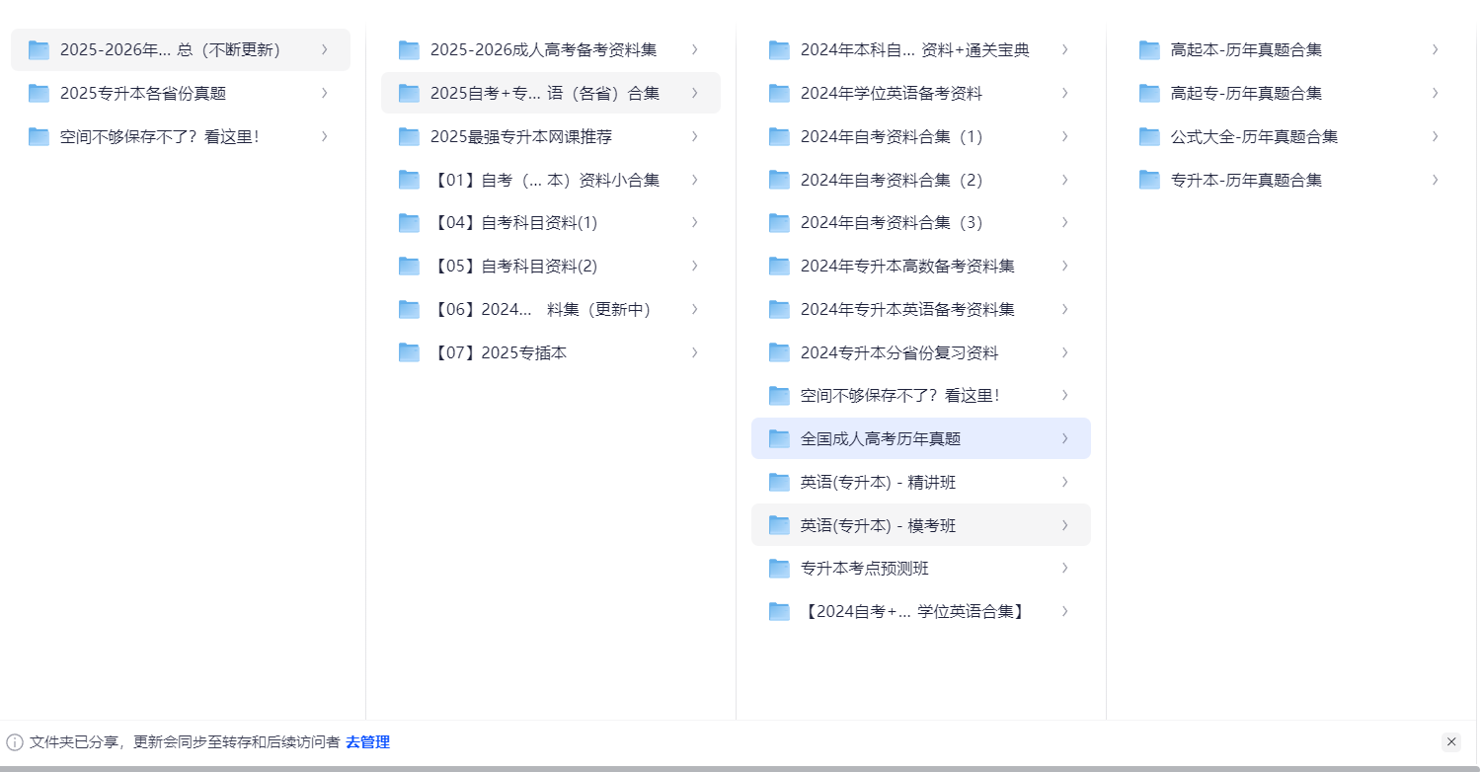Dismiss the shared-folder notice bar

[1450, 742]
